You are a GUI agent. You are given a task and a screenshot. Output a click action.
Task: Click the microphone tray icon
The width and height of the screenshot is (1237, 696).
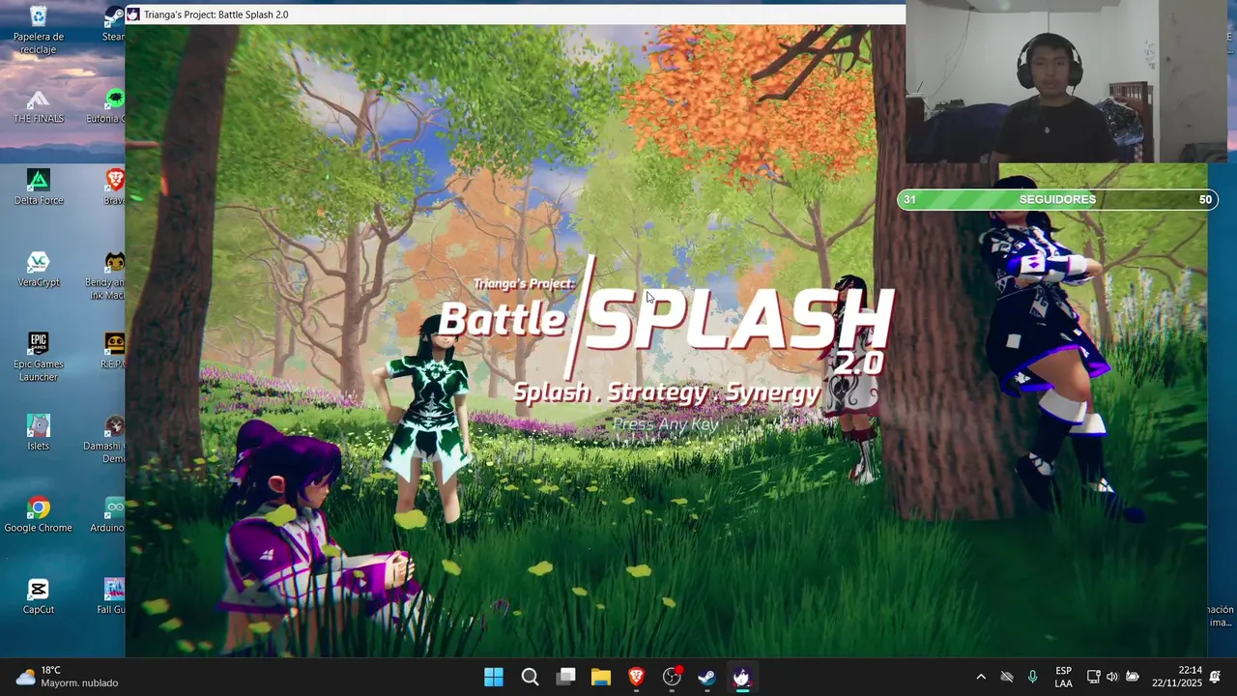pos(1032,677)
